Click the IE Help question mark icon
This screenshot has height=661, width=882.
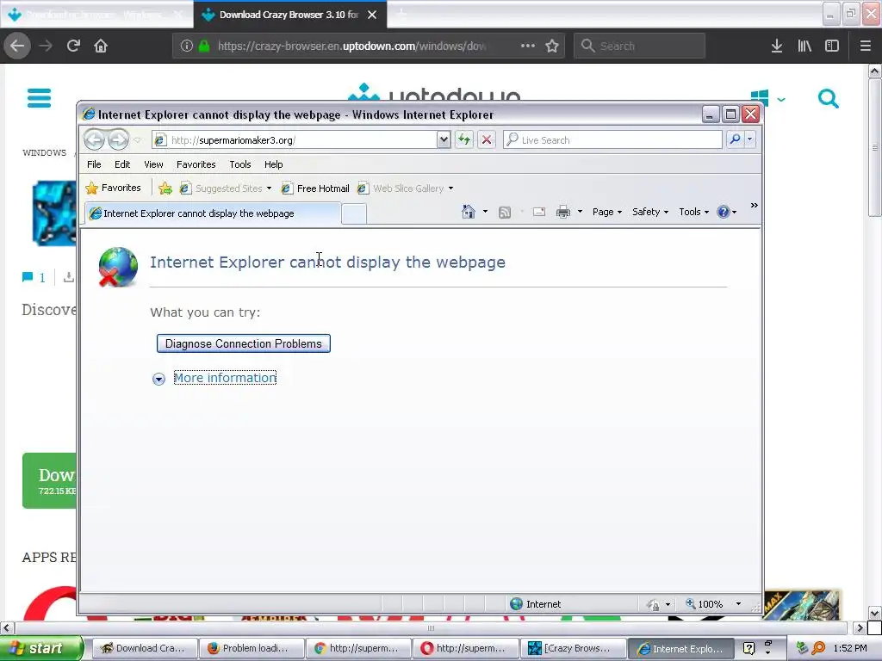point(723,212)
